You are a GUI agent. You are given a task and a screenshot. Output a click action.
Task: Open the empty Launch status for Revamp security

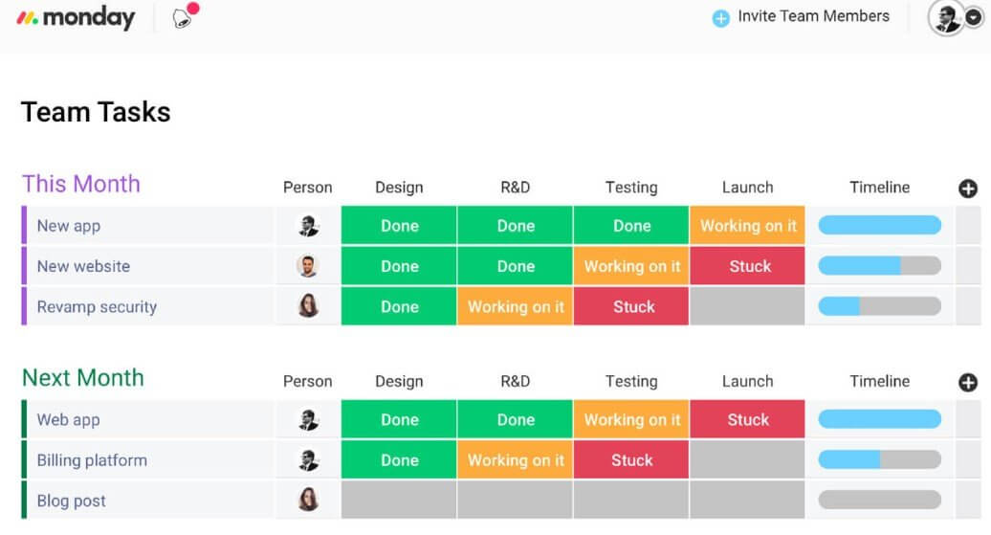(747, 306)
